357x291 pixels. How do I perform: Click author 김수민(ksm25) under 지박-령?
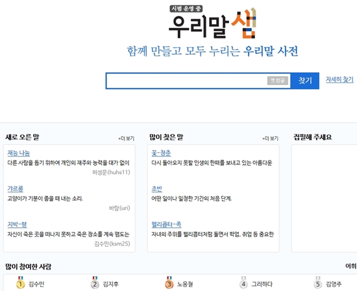(x=112, y=244)
